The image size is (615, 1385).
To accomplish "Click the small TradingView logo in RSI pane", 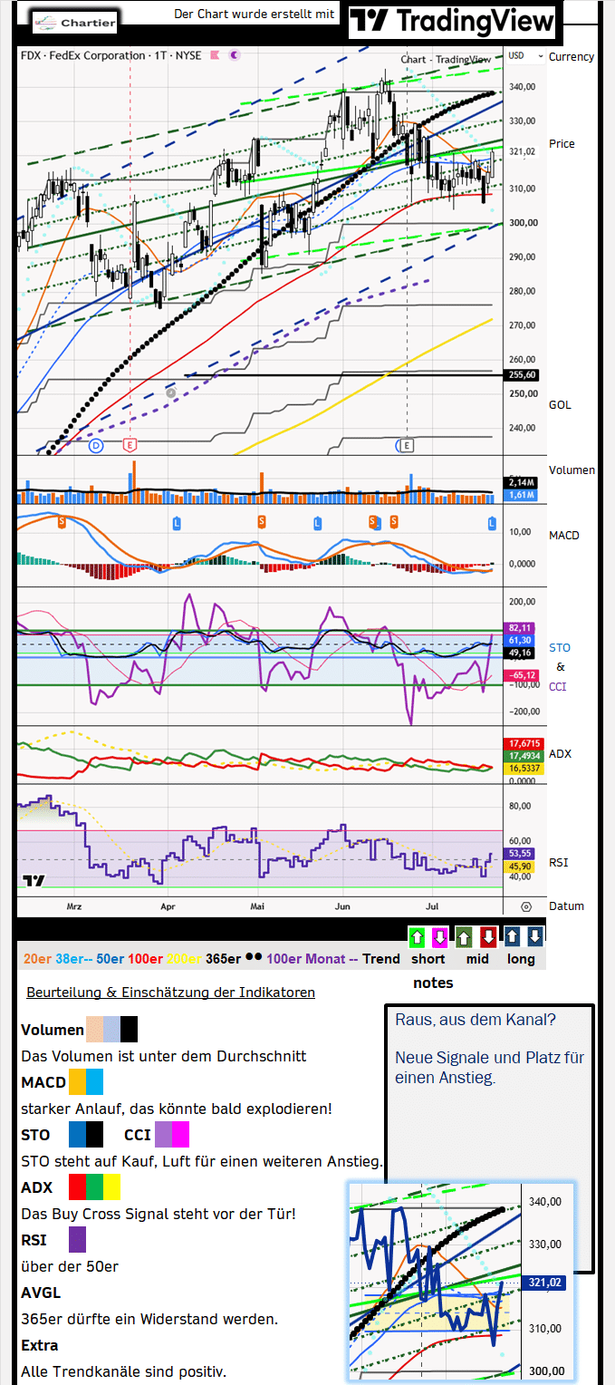I will tap(34, 880).
